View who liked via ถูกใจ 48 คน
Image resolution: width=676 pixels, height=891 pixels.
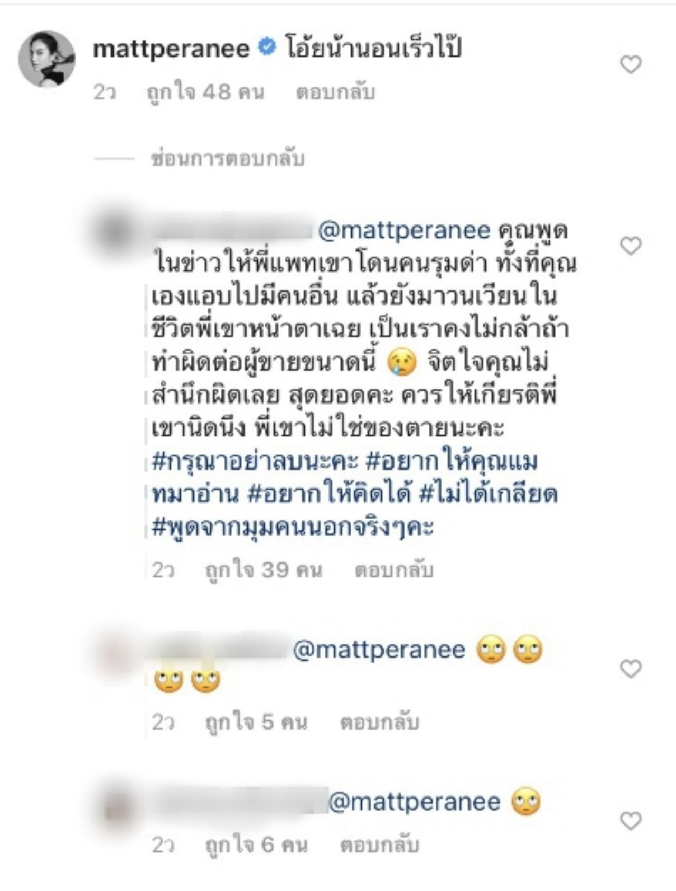click(x=205, y=92)
